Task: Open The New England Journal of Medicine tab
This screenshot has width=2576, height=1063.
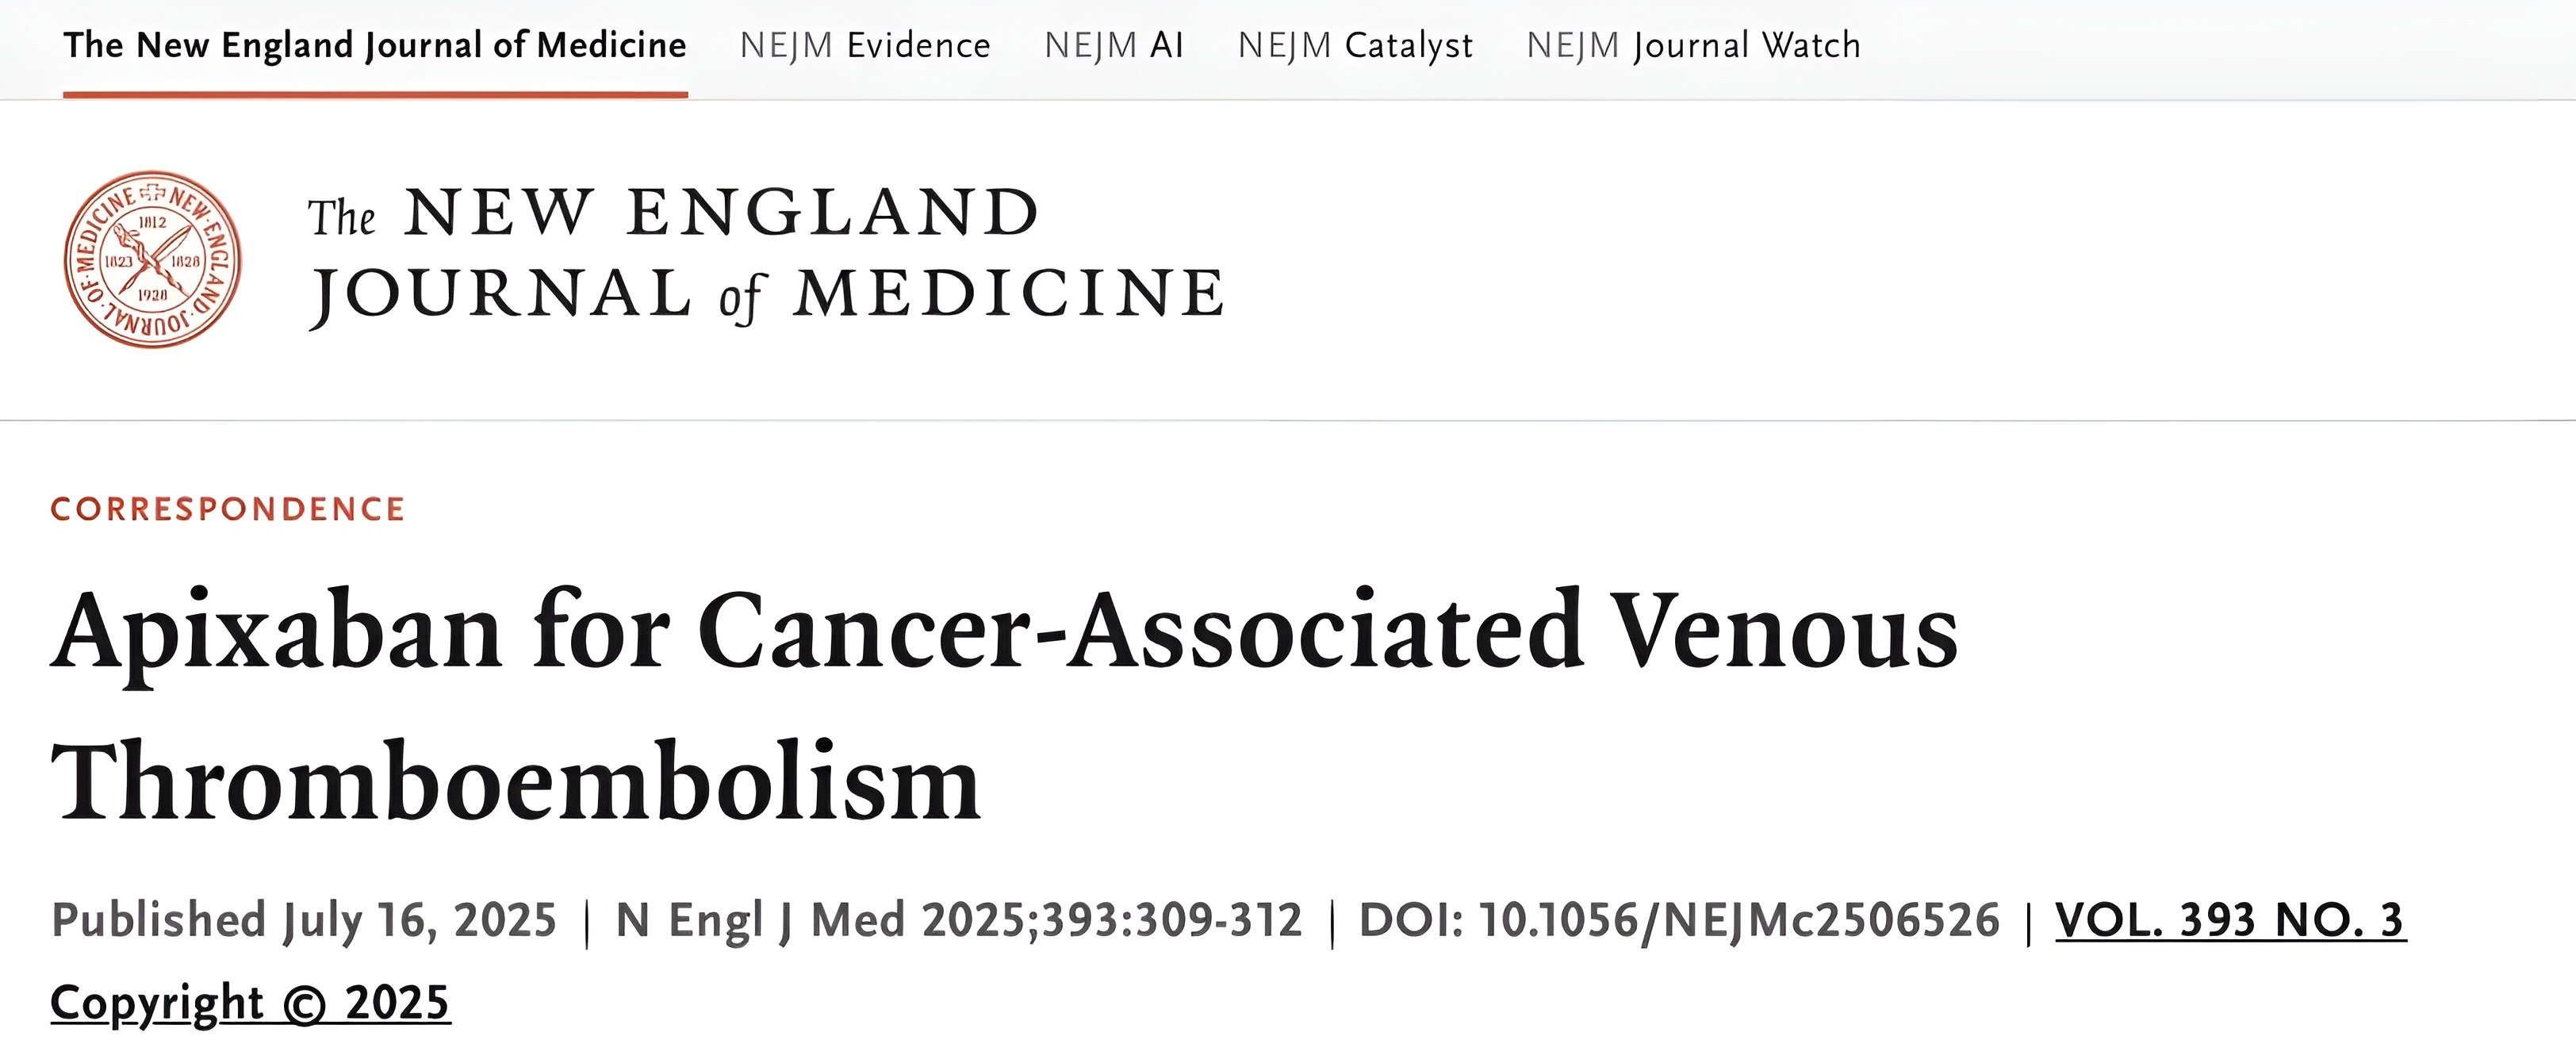Action: point(375,46)
